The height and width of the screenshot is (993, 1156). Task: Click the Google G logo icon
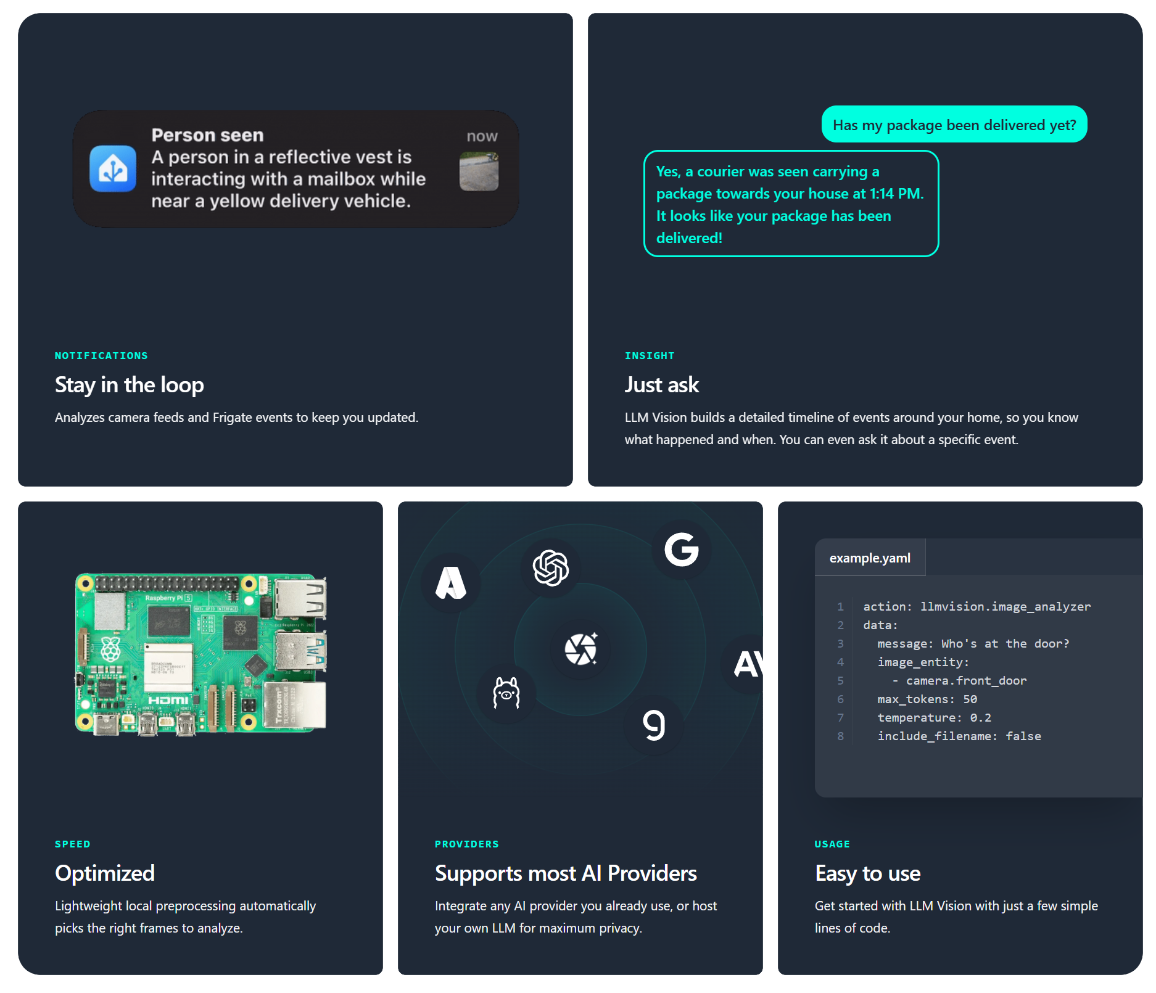coord(682,550)
